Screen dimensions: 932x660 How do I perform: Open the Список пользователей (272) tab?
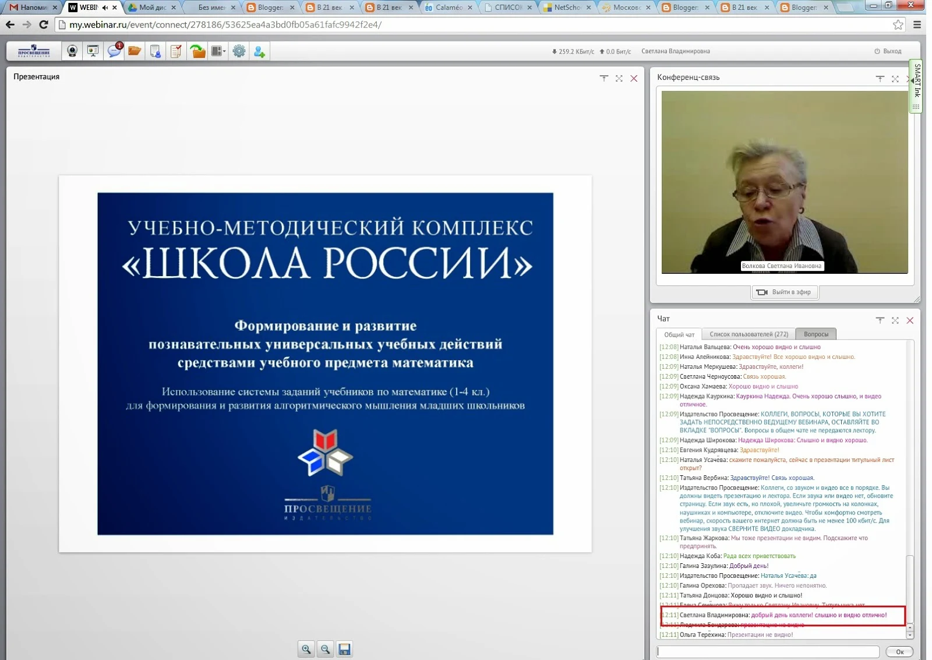click(749, 334)
